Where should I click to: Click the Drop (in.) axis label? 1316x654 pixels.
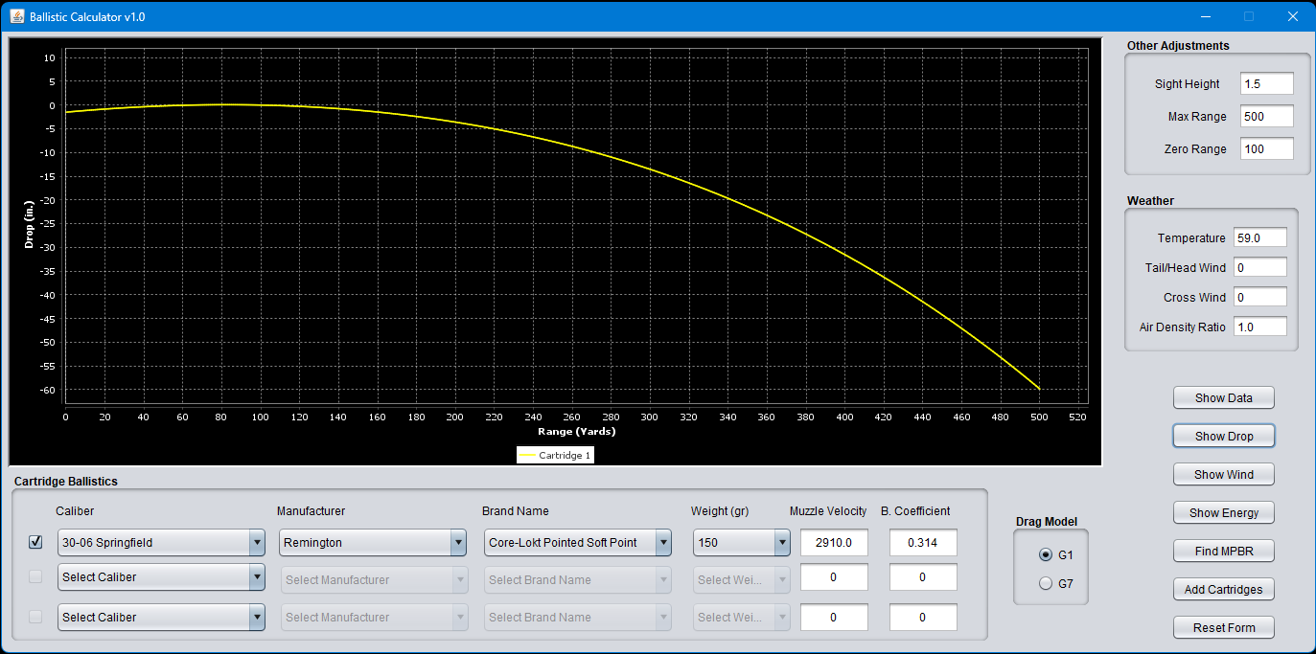pos(29,225)
